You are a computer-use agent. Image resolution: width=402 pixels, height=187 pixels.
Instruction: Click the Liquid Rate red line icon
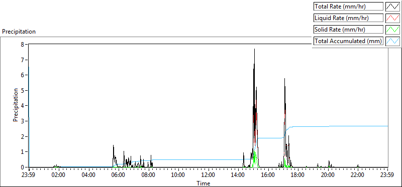[392, 18]
